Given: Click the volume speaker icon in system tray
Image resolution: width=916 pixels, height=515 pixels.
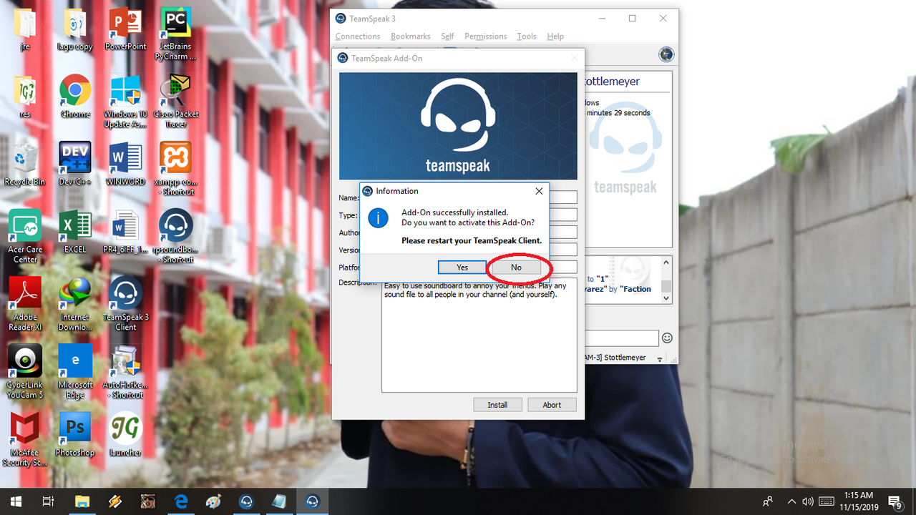Looking at the screenshot, I should (x=809, y=501).
